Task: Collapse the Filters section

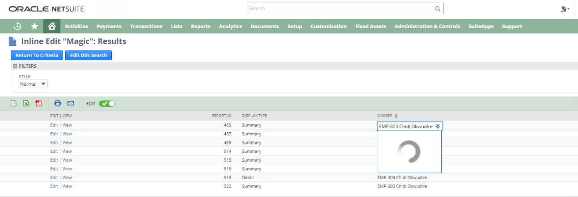Action: point(15,66)
